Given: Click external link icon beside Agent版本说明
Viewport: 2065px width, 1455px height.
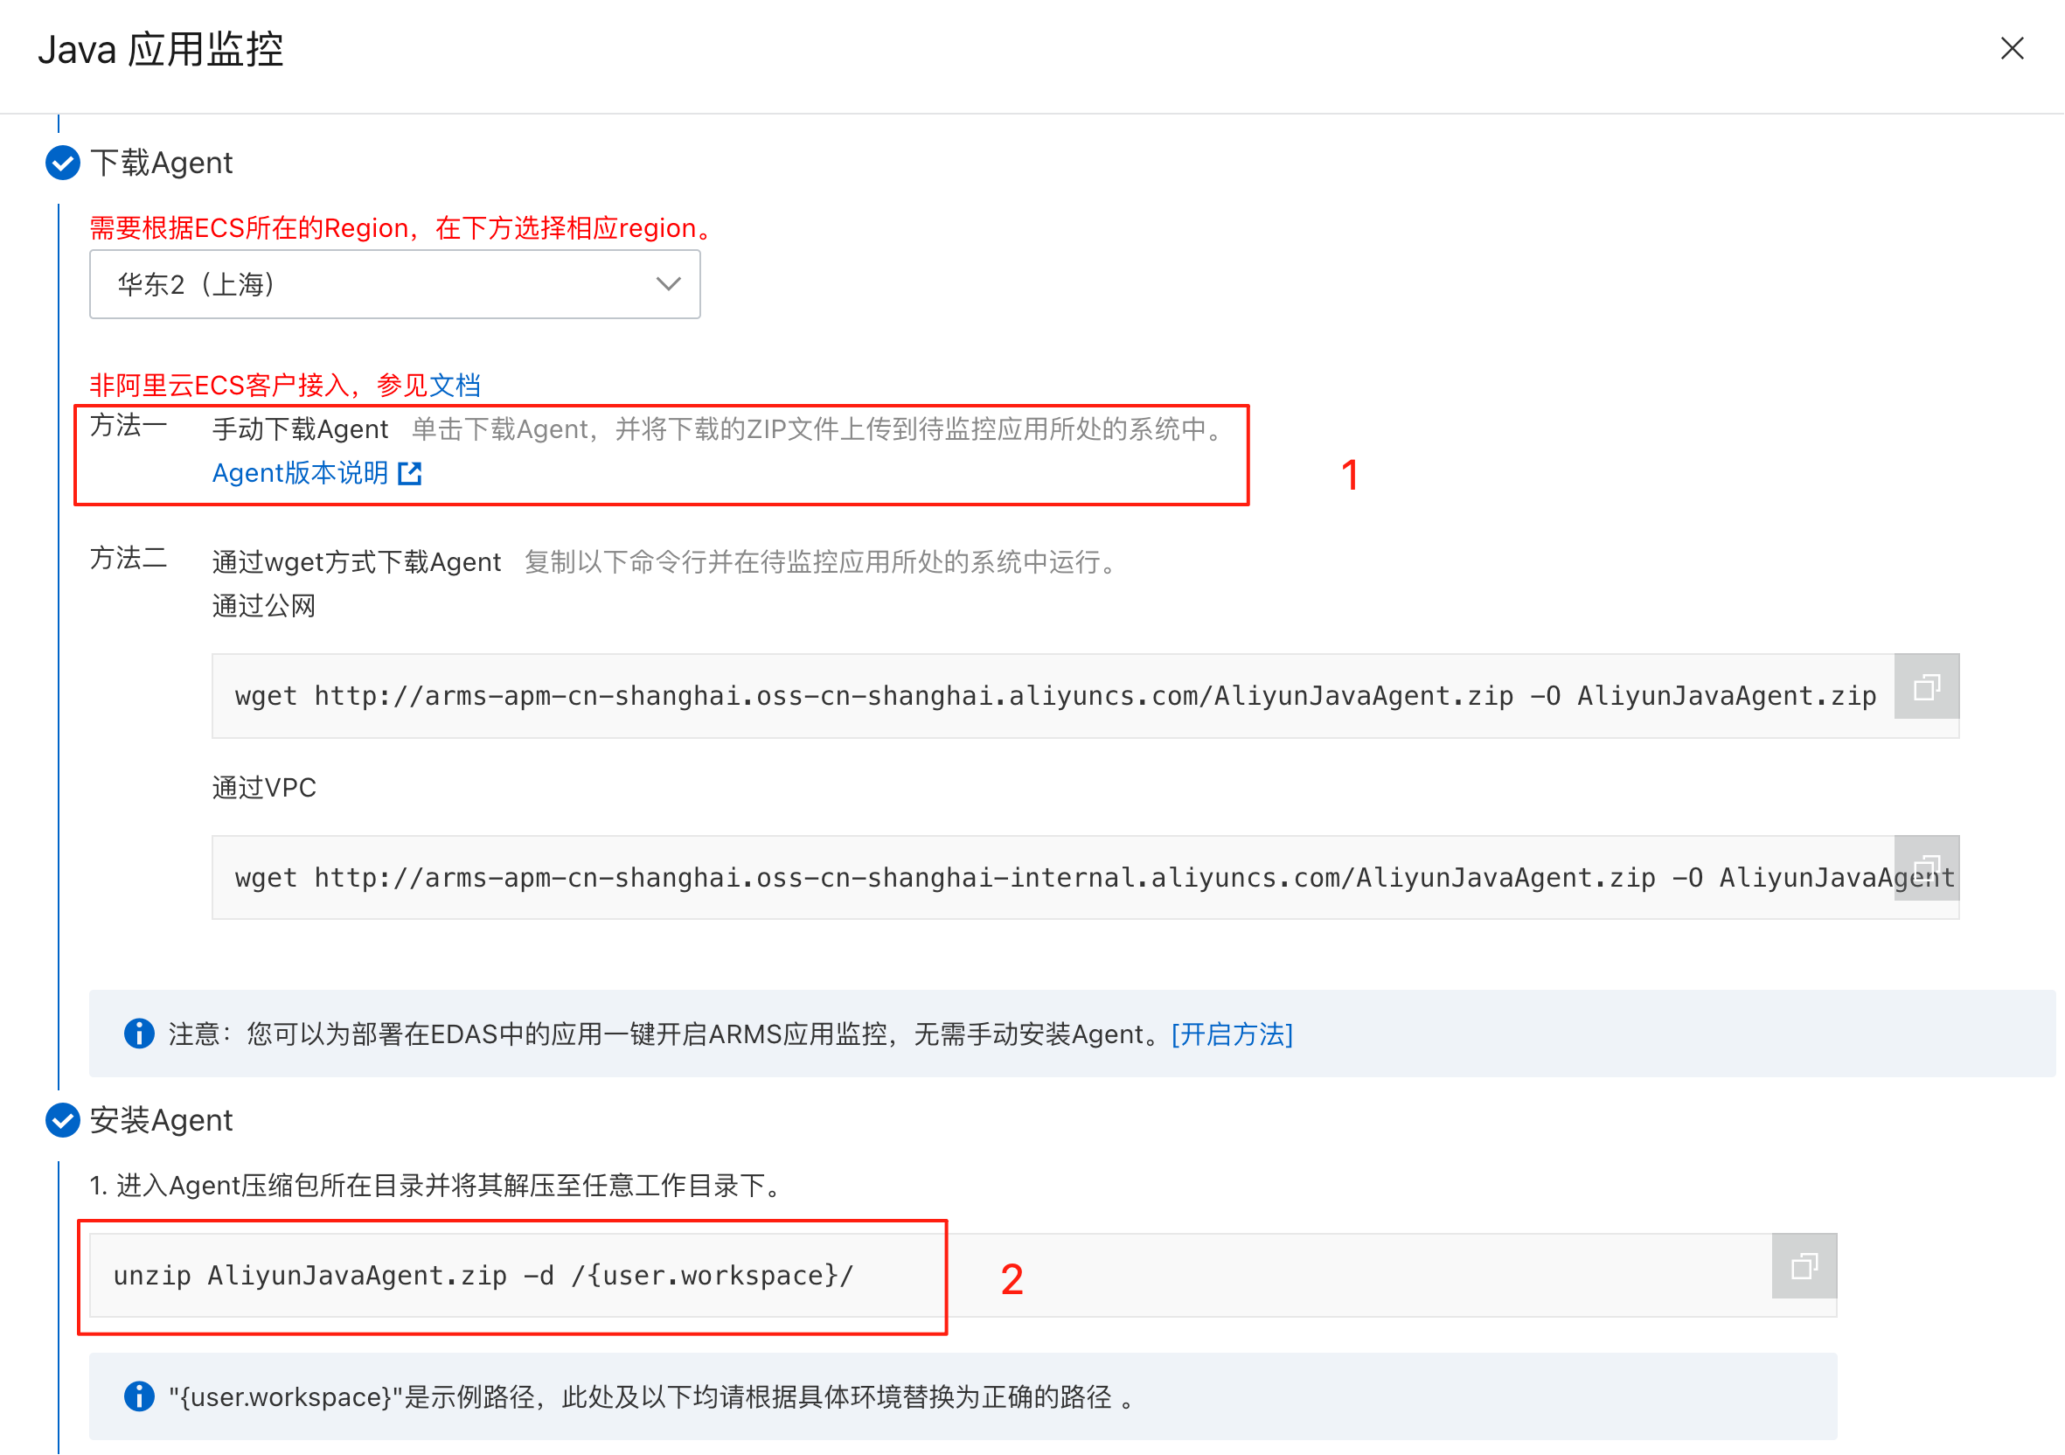Looking at the screenshot, I should point(410,473).
